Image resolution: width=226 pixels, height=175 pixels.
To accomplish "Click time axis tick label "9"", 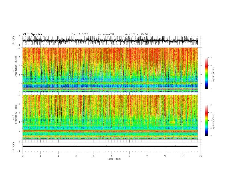I will point(183,156).
